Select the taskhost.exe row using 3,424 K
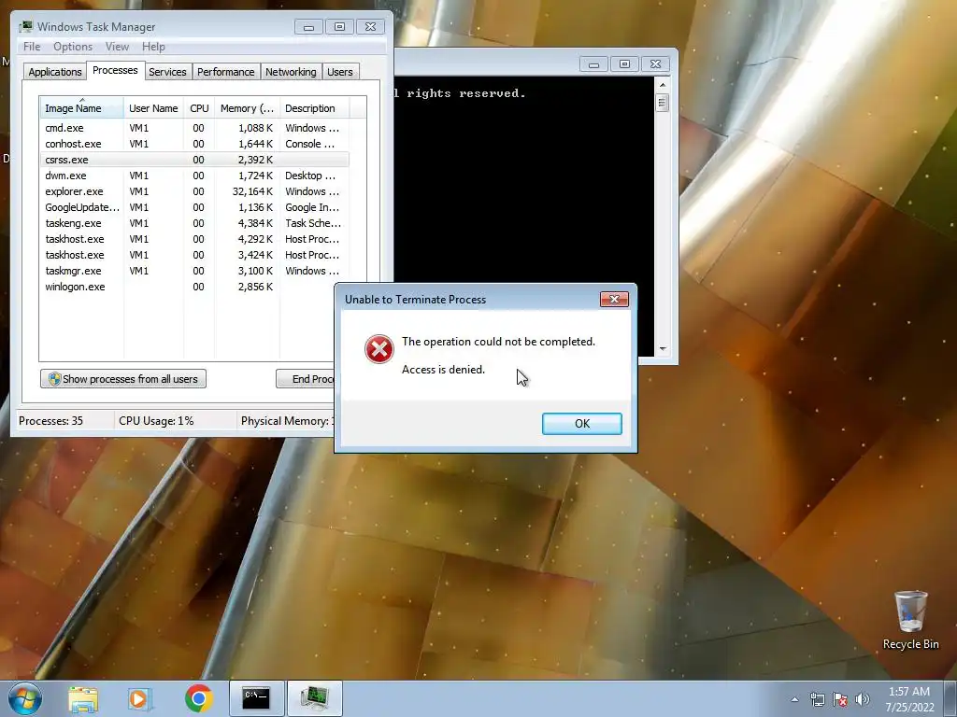 194,255
